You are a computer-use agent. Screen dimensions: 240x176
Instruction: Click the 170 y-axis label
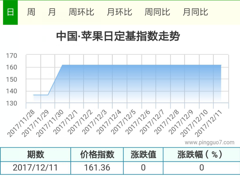pos(12,56)
